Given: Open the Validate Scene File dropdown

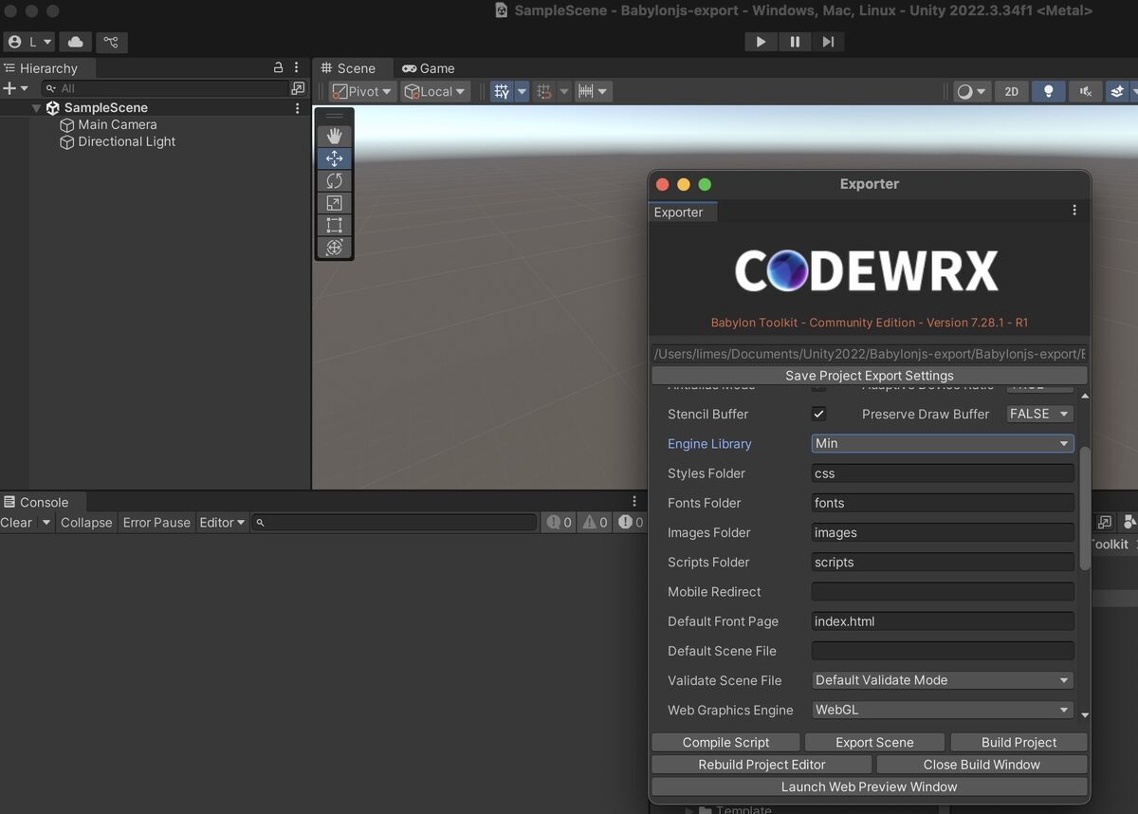Looking at the screenshot, I should coord(943,680).
